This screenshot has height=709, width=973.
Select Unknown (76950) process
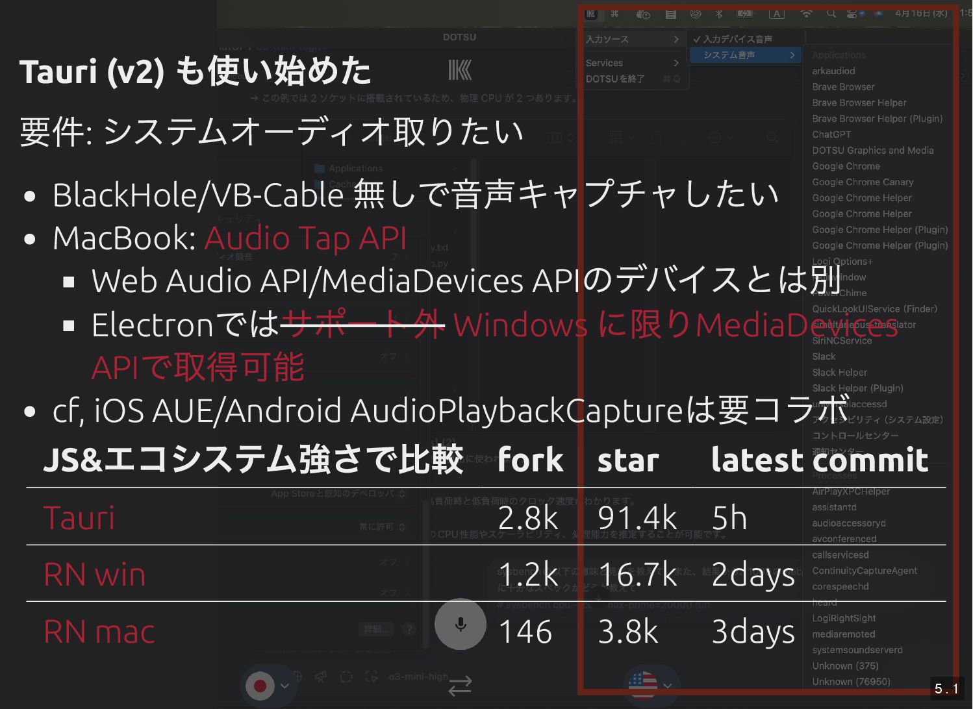[851, 682]
